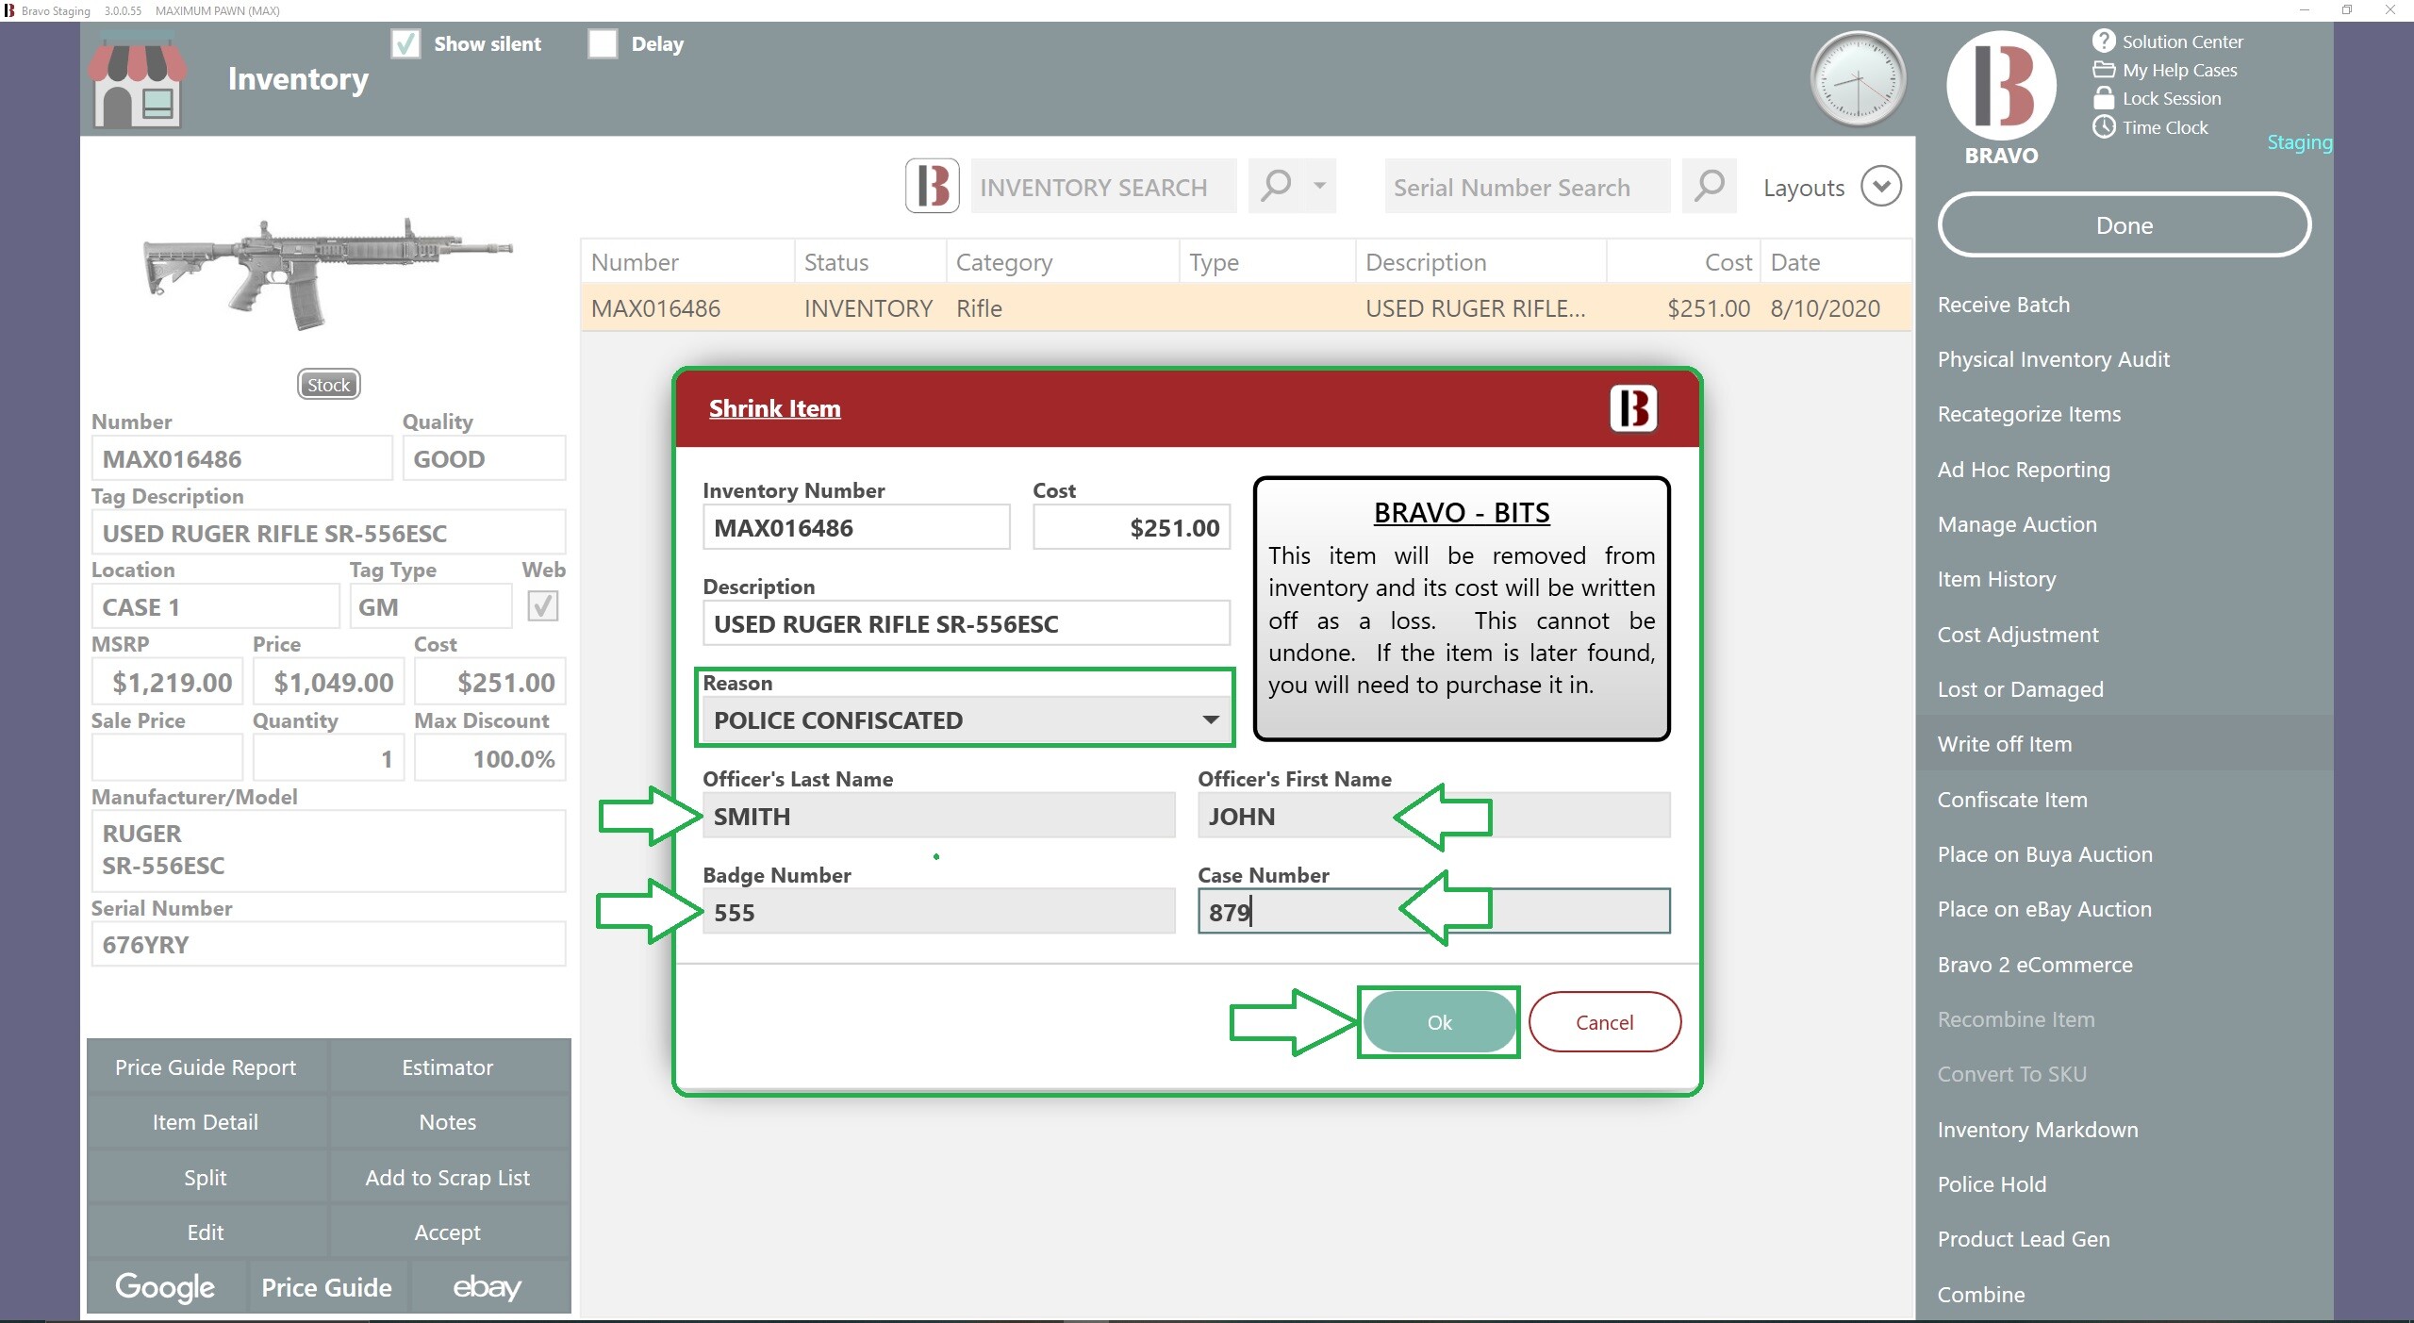Viewport: 2414px width, 1323px height.
Task: Open Item History
Action: click(1996, 579)
